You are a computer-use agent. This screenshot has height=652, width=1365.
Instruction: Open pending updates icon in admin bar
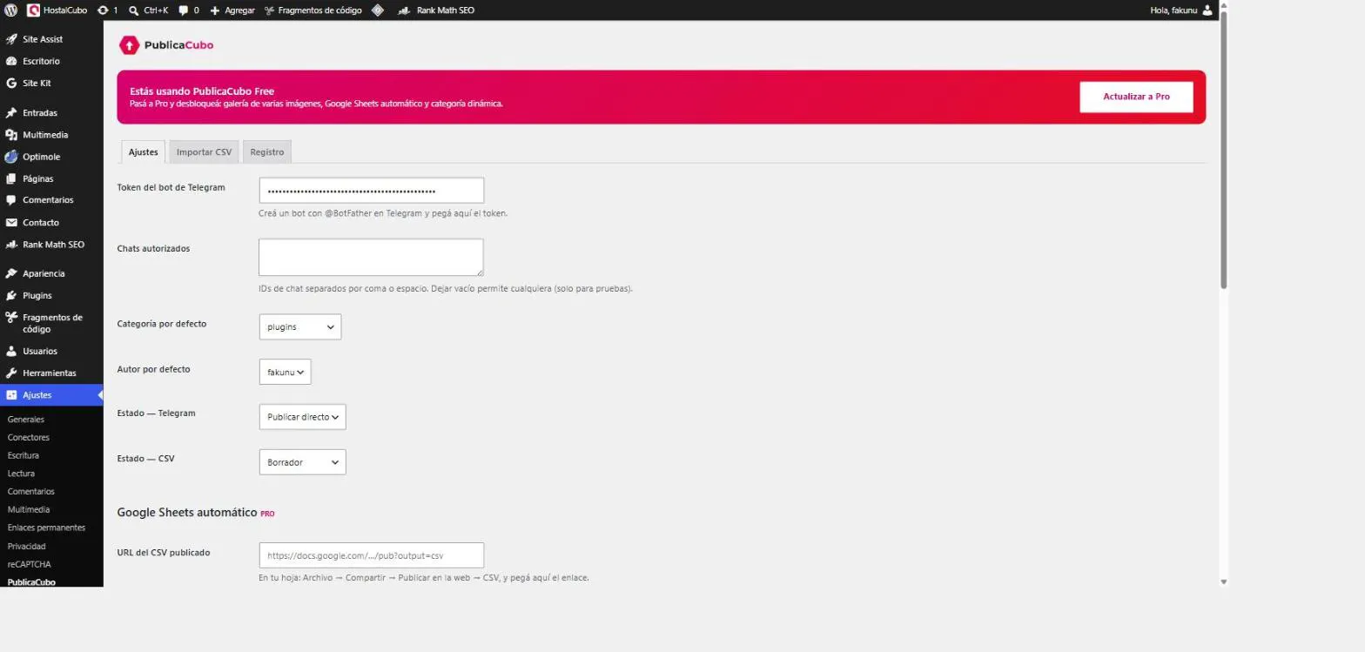pos(107,10)
